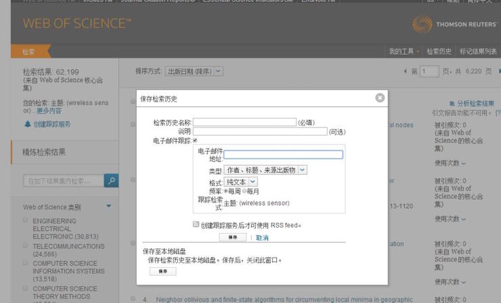Click the 分析检索结果 chart icon
Image resolution: width=501 pixels, height=303 pixels.
[x=452, y=103]
